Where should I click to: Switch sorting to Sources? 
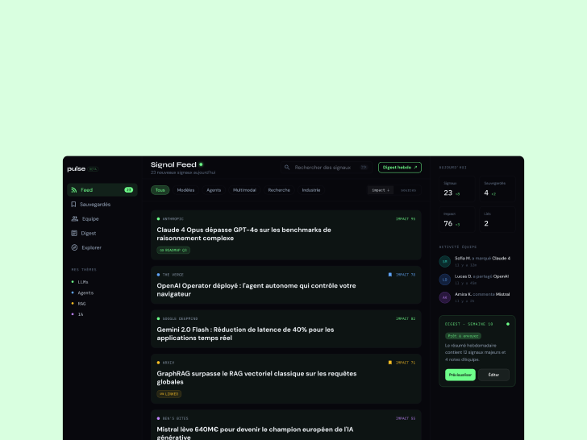click(408, 190)
